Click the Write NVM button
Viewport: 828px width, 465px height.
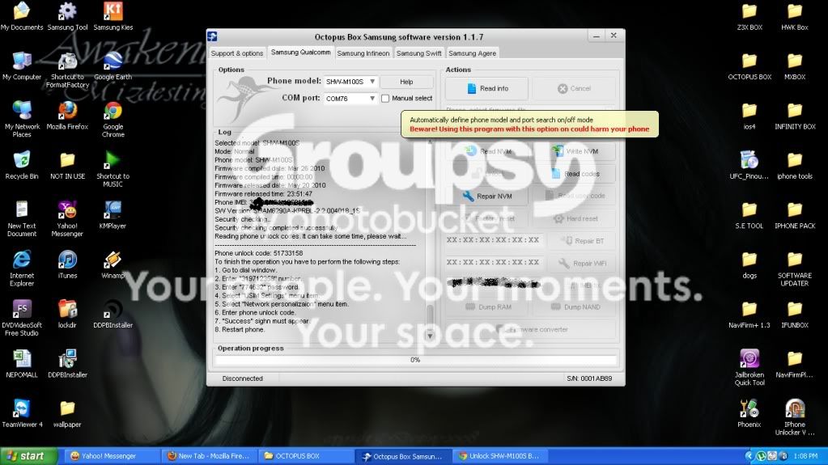coord(575,151)
